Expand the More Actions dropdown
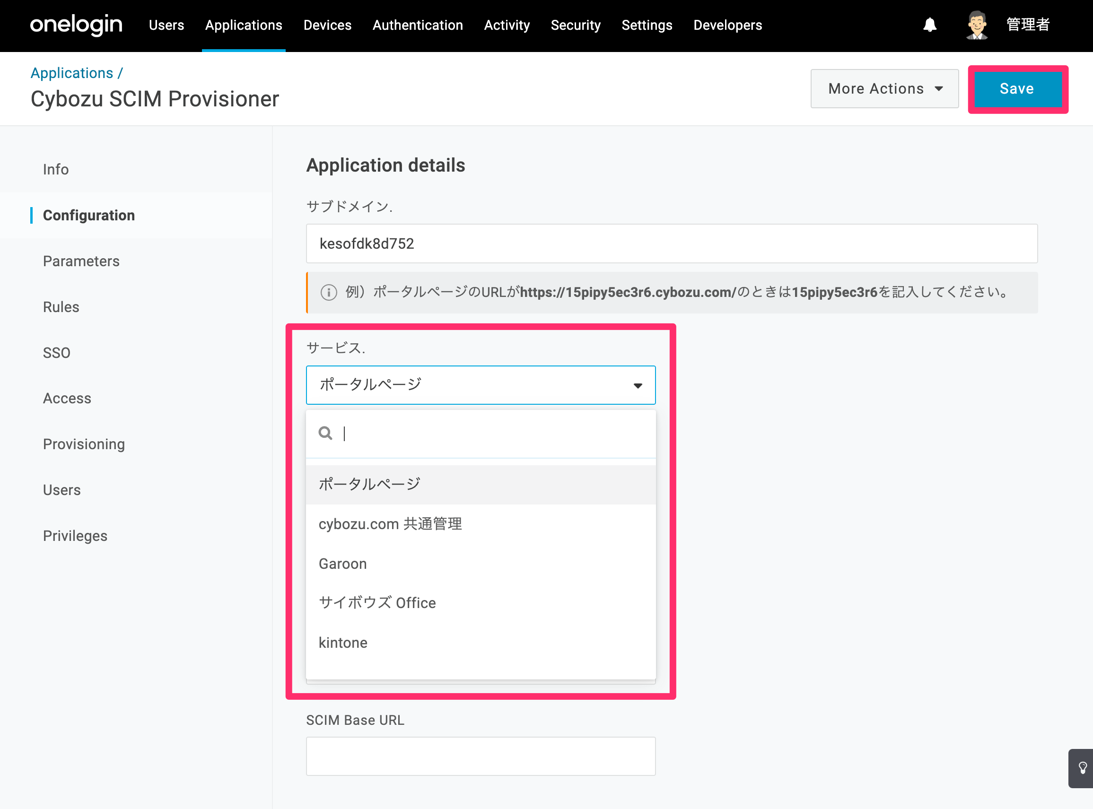Viewport: 1093px width, 809px height. click(884, 88)
